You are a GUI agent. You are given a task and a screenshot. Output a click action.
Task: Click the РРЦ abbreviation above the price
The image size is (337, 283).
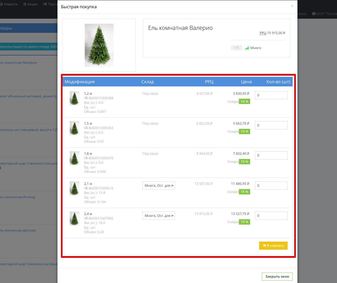pos(263,33)
